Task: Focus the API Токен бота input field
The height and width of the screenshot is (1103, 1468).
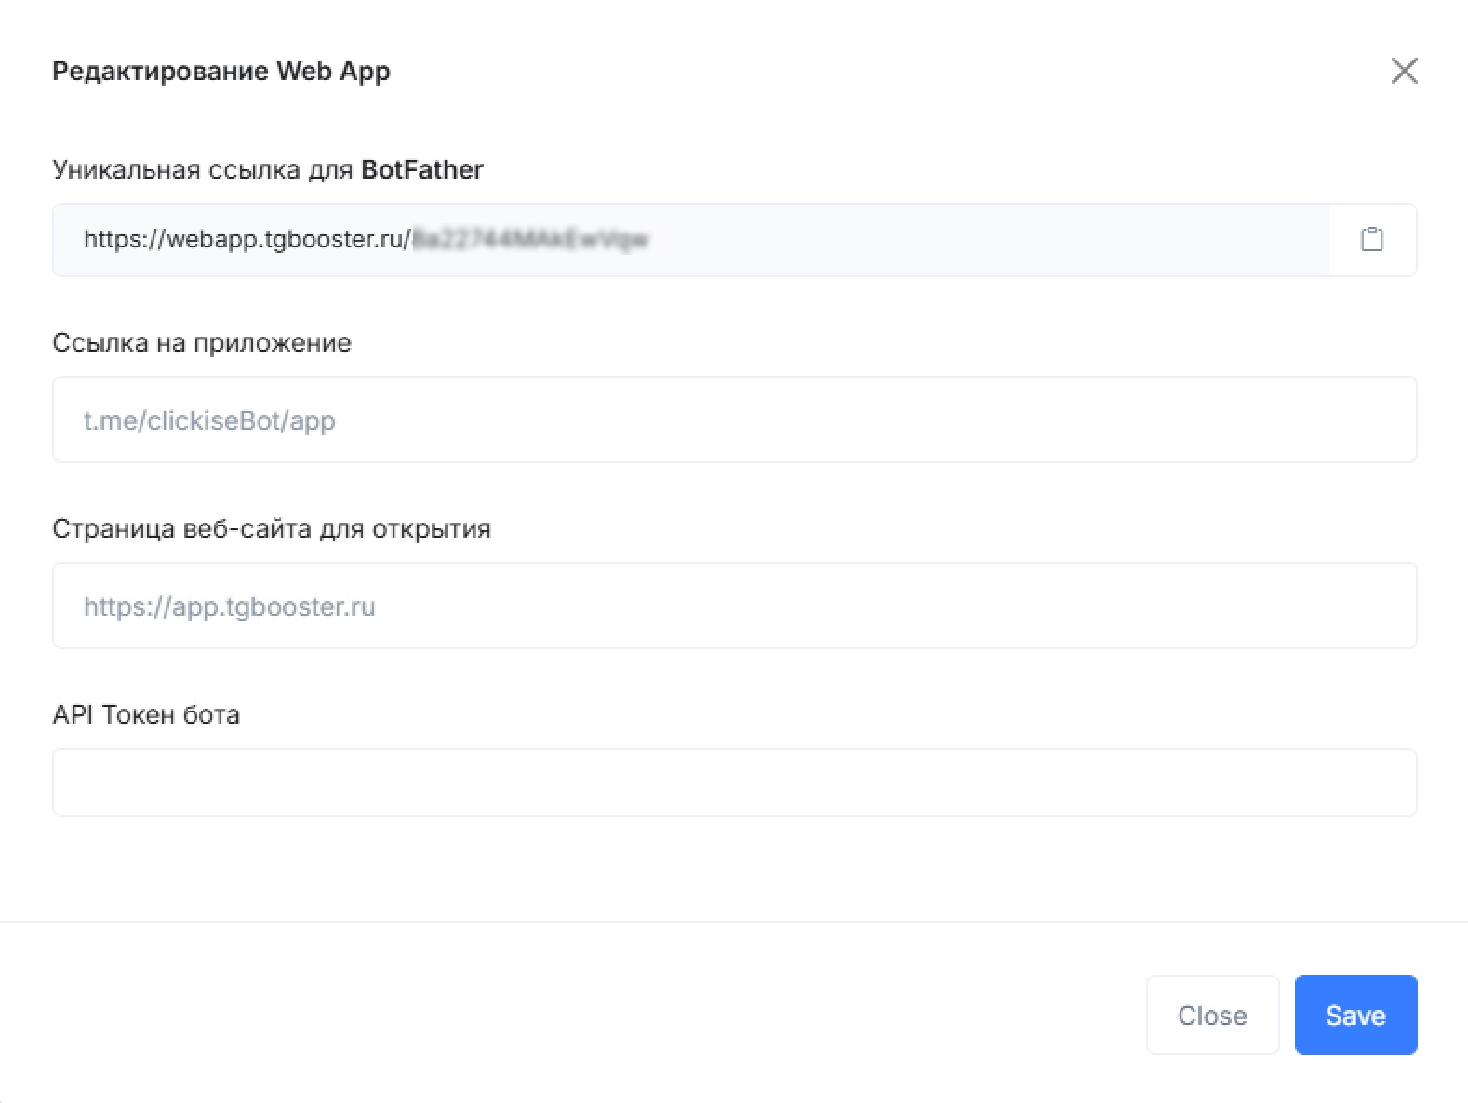Action: [734, 782]
